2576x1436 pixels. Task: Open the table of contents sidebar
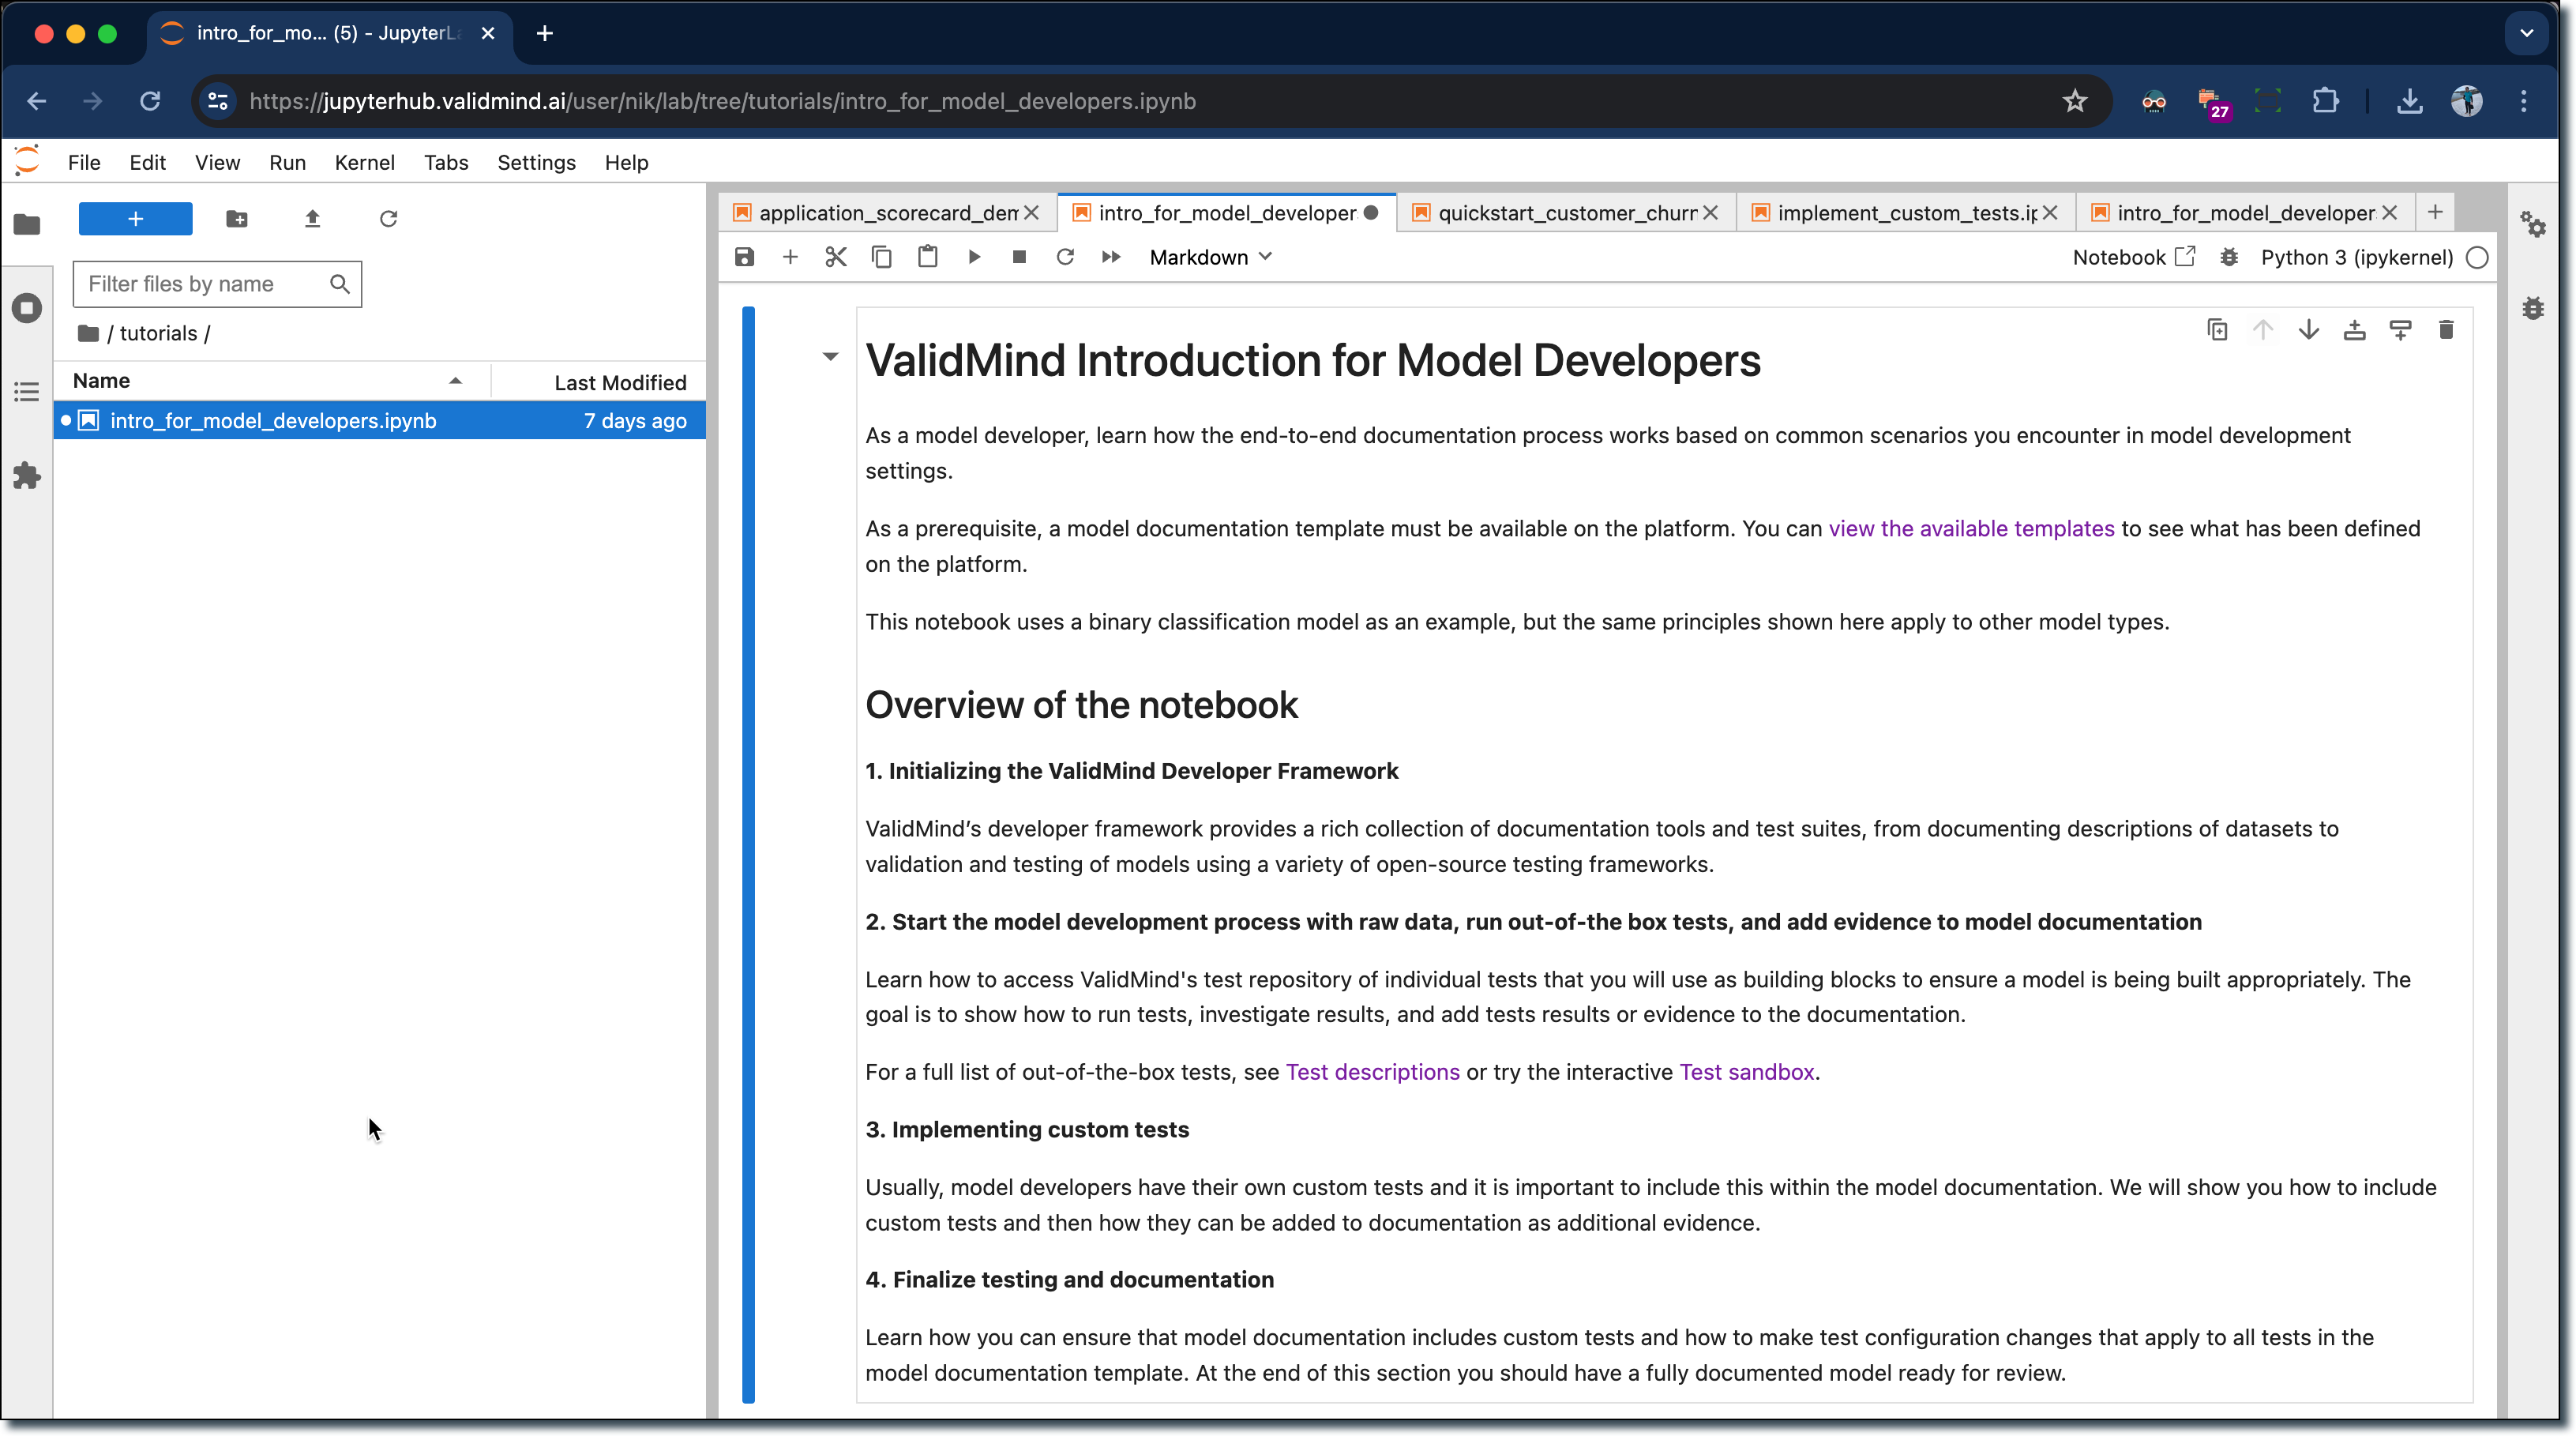(27, 392)
